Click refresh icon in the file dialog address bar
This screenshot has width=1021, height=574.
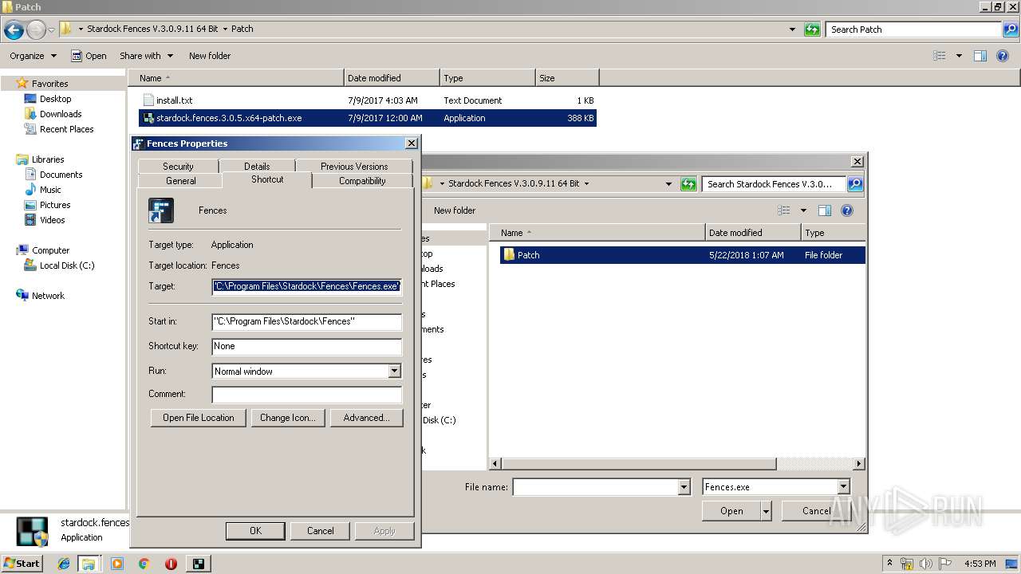[x=688, y=184]
